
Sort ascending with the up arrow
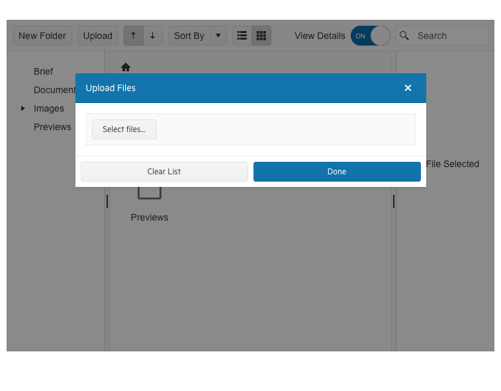tap(134, 36)
